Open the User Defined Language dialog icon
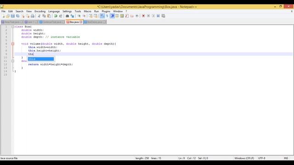 (x=117, y=16)
